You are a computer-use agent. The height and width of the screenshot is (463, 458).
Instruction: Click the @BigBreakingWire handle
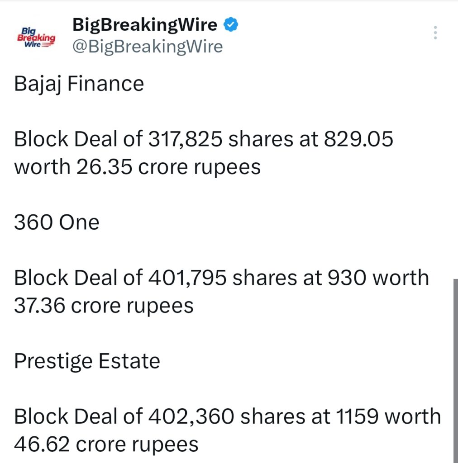pyautogui.click(x=147, y=46)
